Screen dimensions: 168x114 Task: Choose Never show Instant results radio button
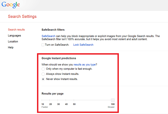click(x=43, y=79)
